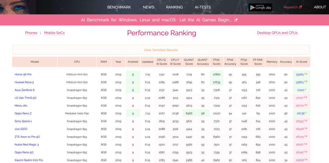329x163 pixels.
Task: Open Desktop GPUs and CPUs ranking
Action: (277, 33)
